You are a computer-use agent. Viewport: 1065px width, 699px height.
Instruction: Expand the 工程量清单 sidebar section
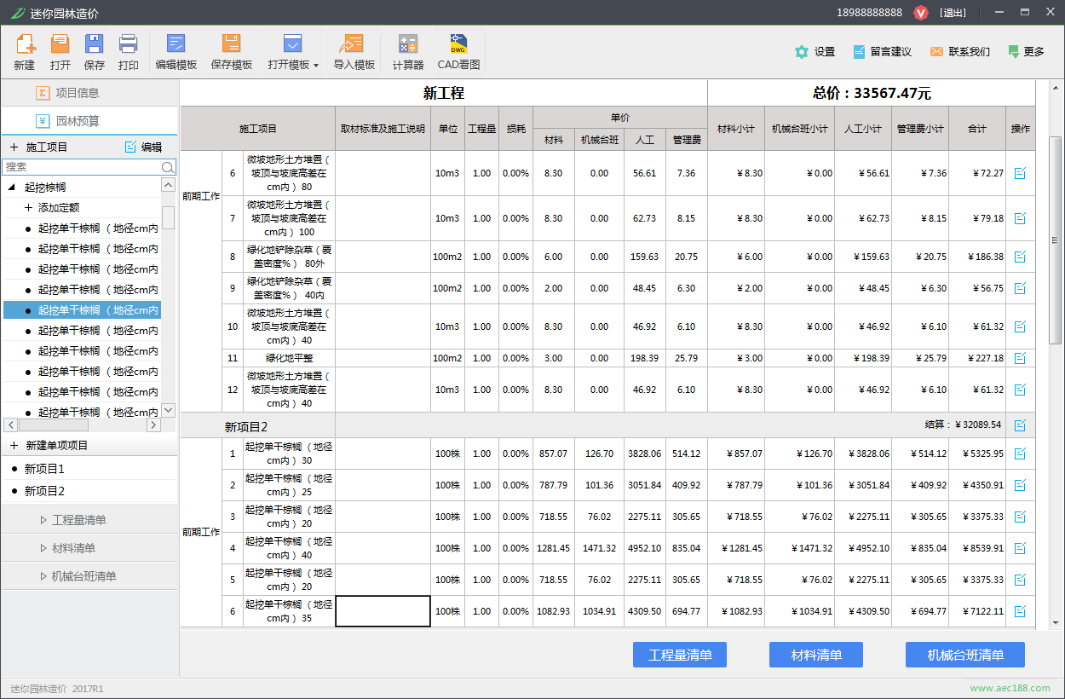click(78, 520)
